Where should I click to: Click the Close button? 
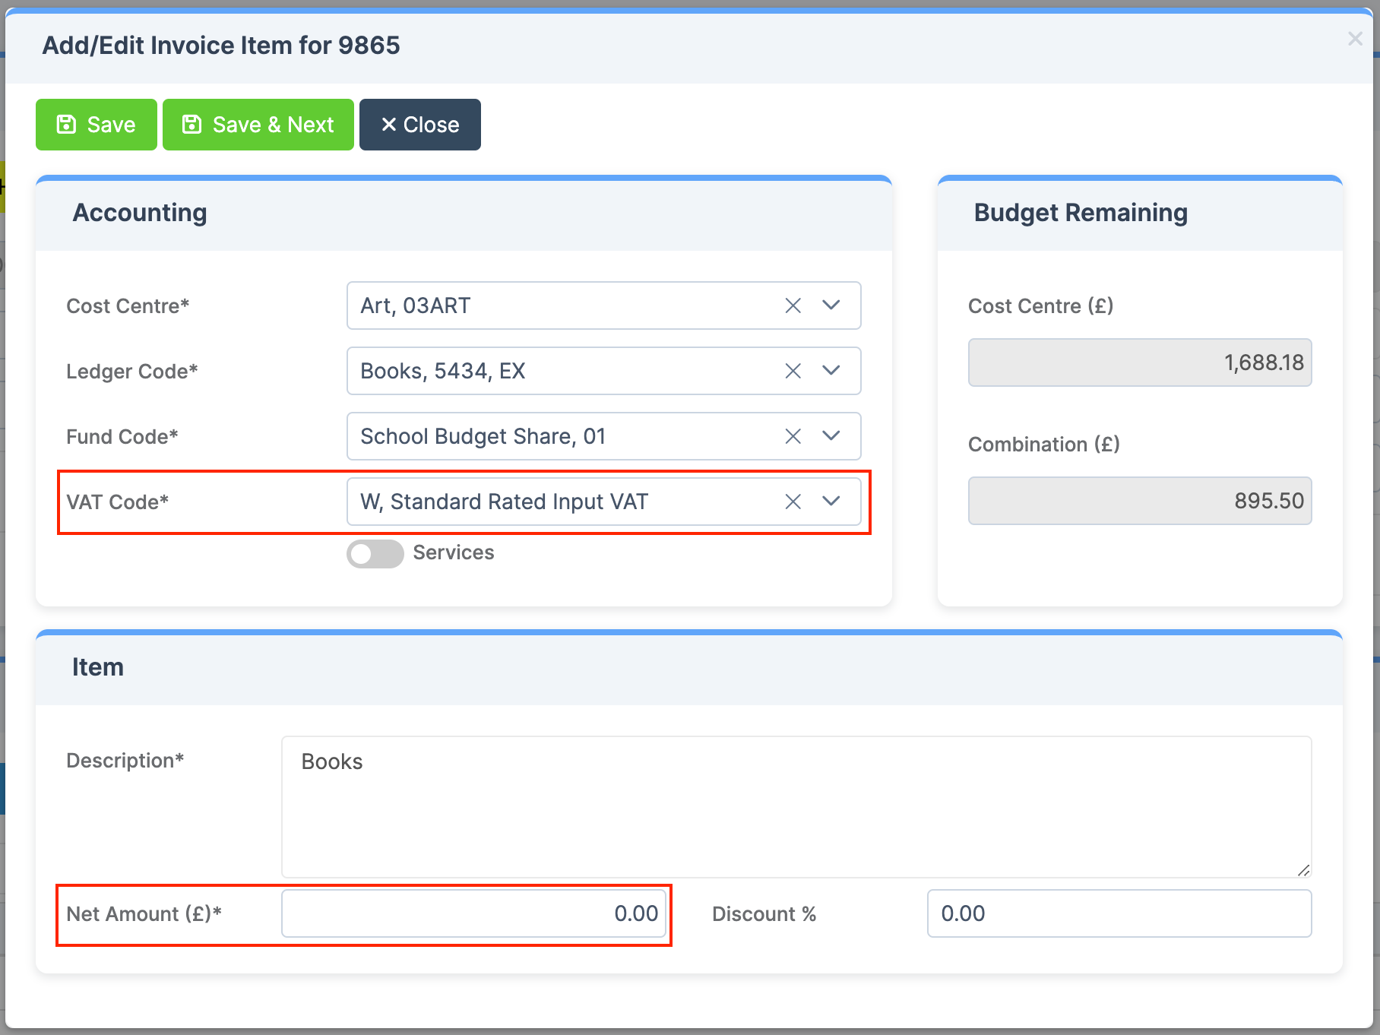pyautogui.click(x=419, y=124)
